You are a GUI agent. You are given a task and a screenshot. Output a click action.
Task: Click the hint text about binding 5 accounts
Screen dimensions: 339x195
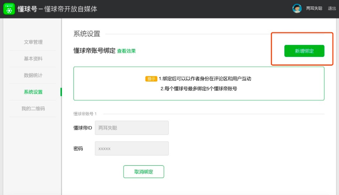click(x=199, y=89)
